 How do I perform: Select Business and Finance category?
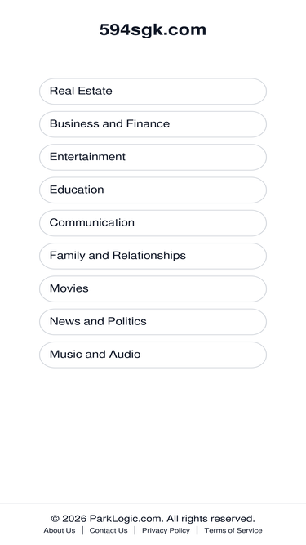pos(153,124)
